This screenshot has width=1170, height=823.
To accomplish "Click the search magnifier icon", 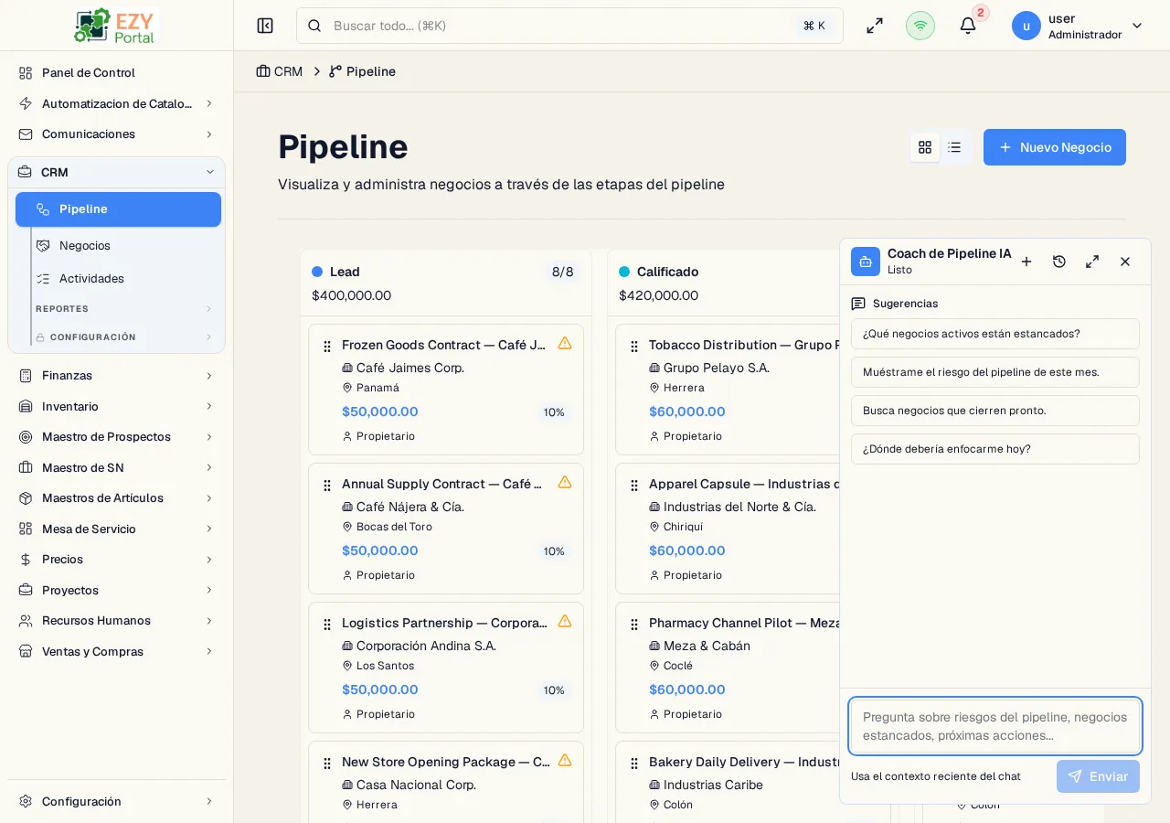I will [314, 26].
